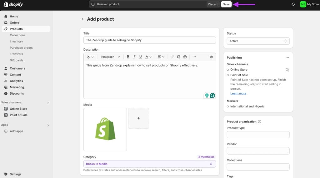Image resolution: width=320 pixels, height=178 pixels.
Task: Click unsaved product info icon
Action: 93,4
